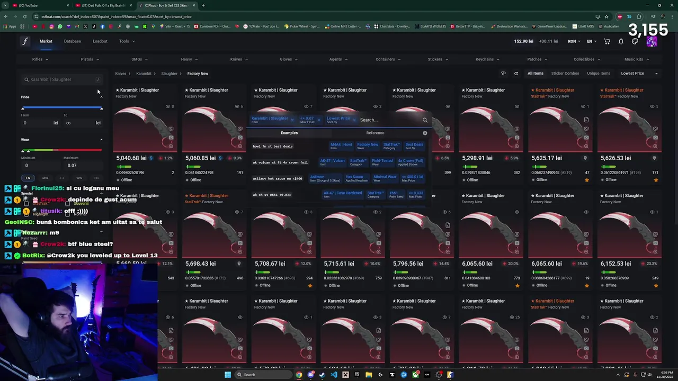Expand the Gloves category dropdown
Viewport: 678px width, 381px height.
pyautogui.click(x=289, y=59)
